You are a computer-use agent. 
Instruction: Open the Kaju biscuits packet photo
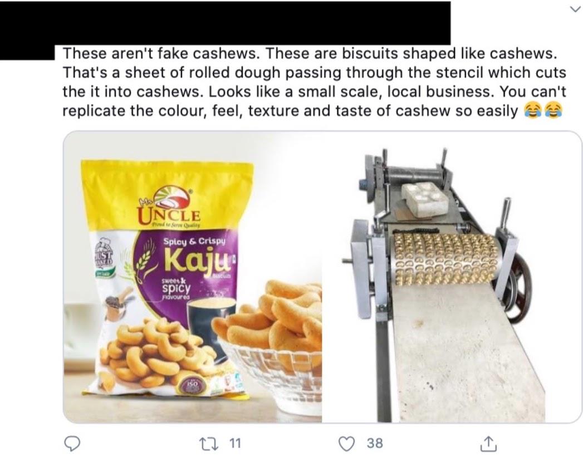(193, 277)
